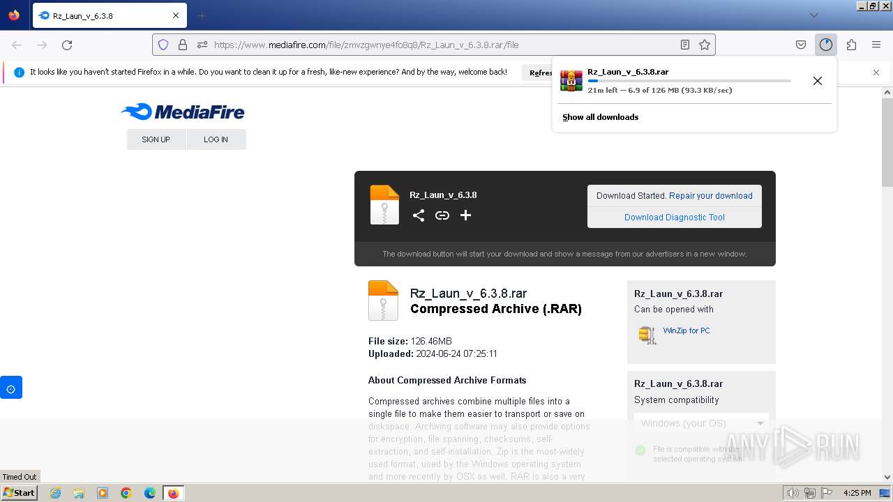
Task: Bookmark this page with the star icon
Action: (705, 45)
